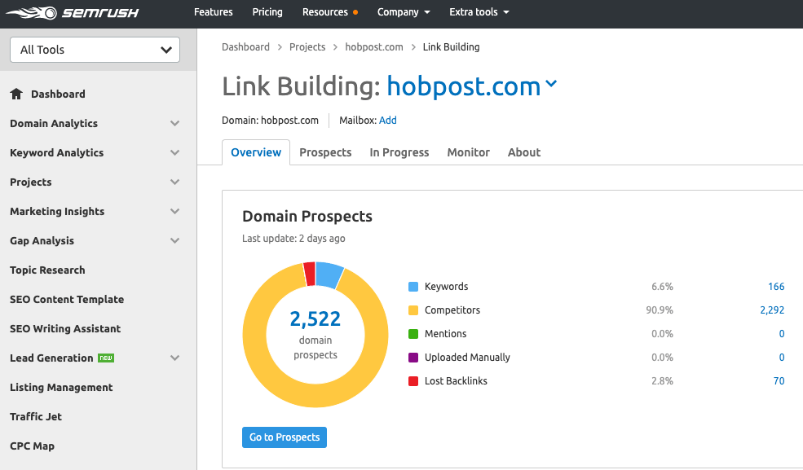The height and width of the screenshot is (470, 803).
Task: Click the Domain Prospects heading
Action: point(307,217)
